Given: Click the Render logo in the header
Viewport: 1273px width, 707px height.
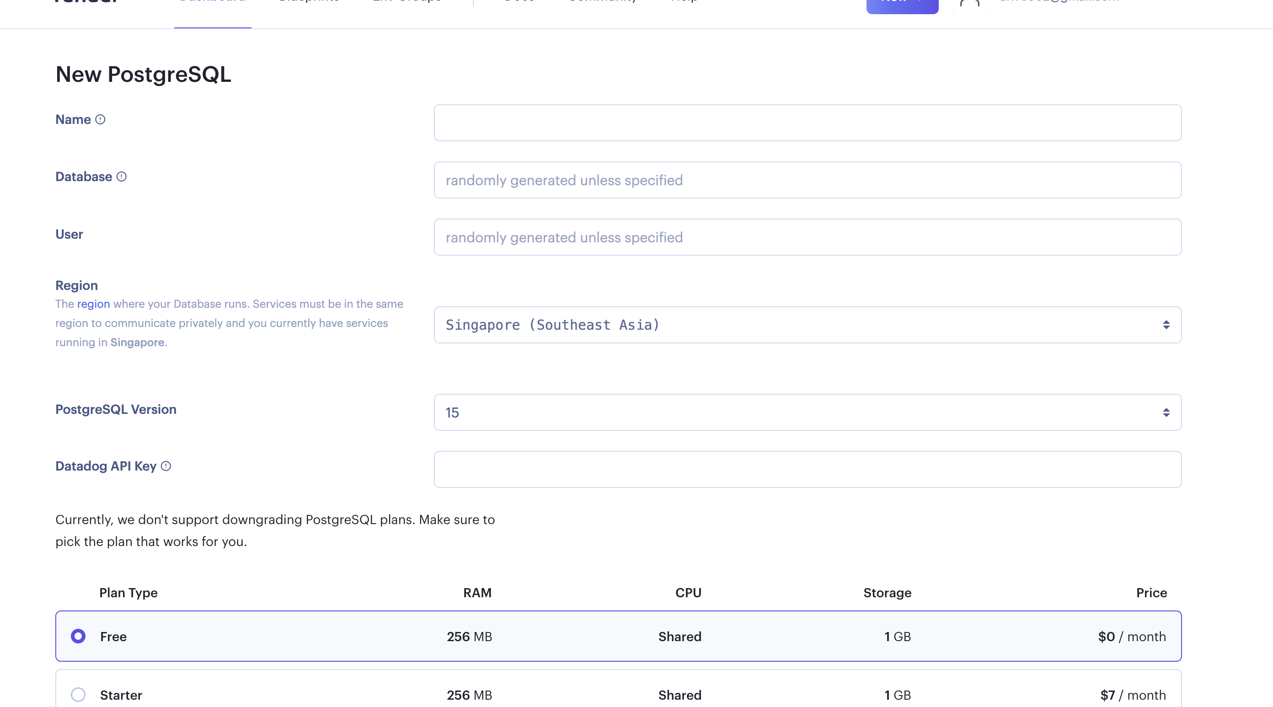Looking at the screenshot, I should coord(86,2).
